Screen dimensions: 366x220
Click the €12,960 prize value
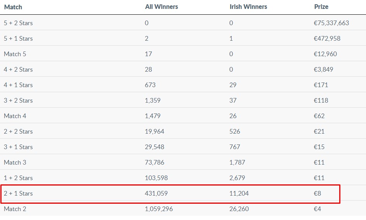(325, 54)
